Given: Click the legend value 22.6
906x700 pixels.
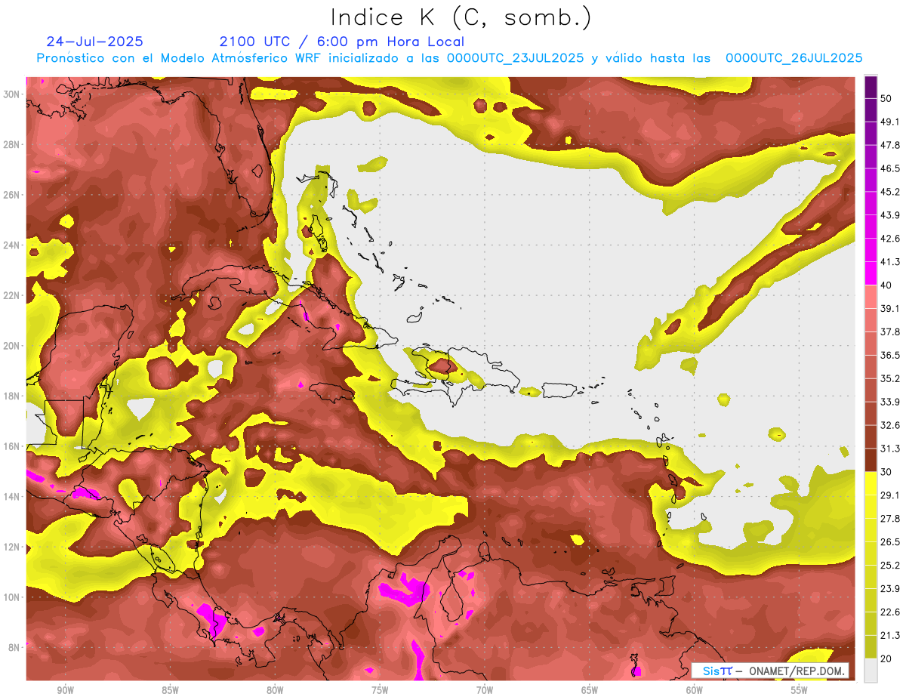Looking at the screenshot, I should [889, 612].
